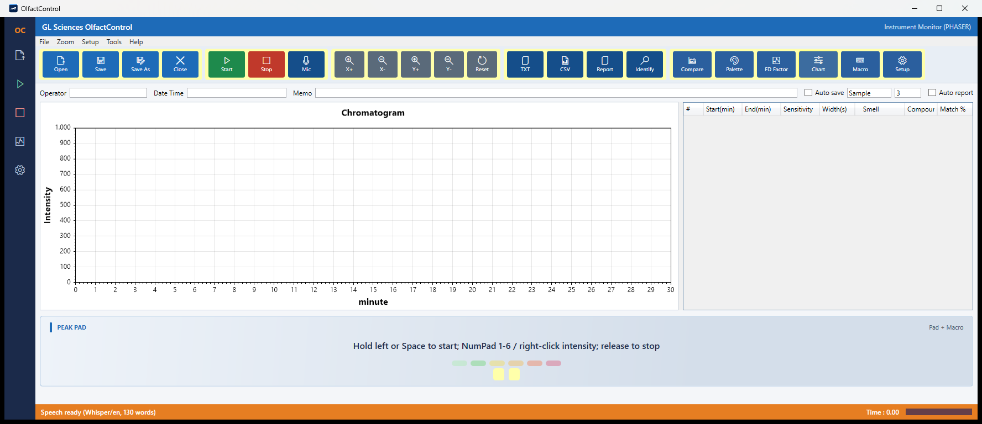The image size is (982, 424).
Task: Reset the chromatogram zoom
Action: point(482,64)
